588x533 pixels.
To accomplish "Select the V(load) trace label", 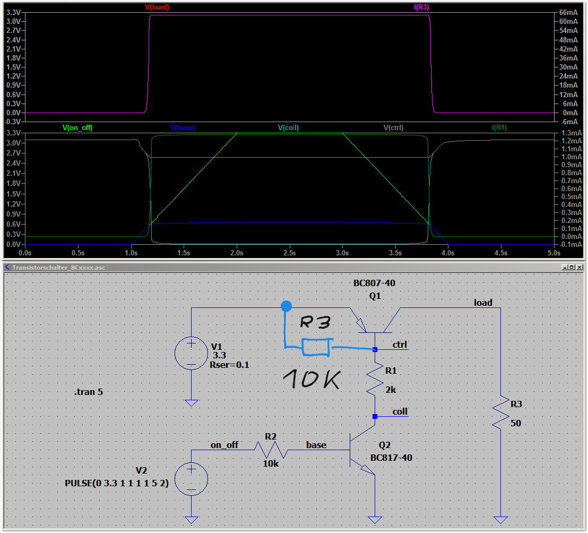I will click(157, 7).
